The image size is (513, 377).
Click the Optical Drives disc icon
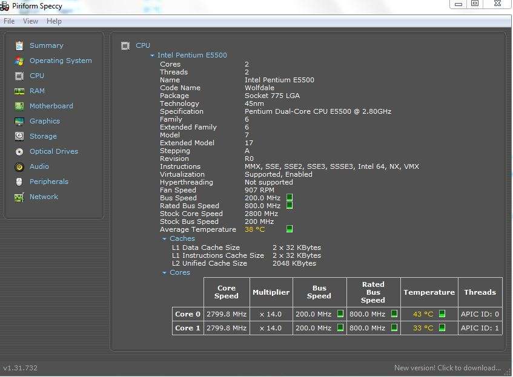tap(19, 151)
